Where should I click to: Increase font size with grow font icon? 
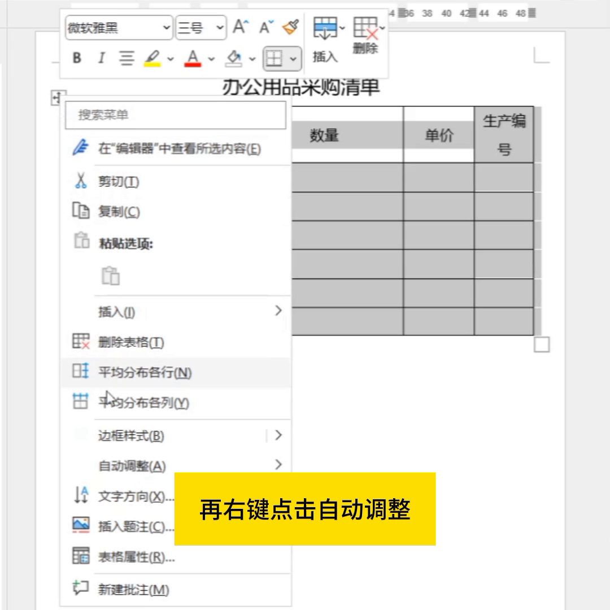241,27
